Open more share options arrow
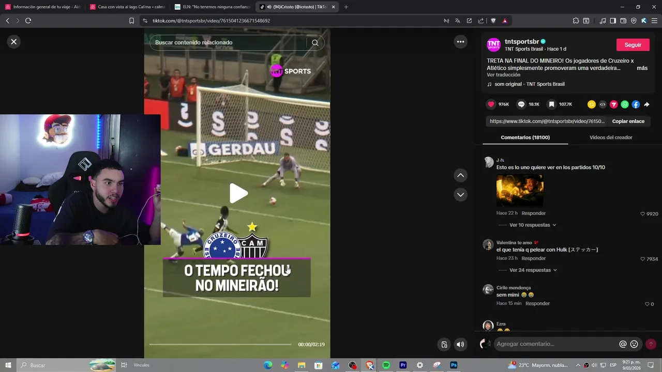This screenshot has width=662, height=372. [x=646, y=104]
